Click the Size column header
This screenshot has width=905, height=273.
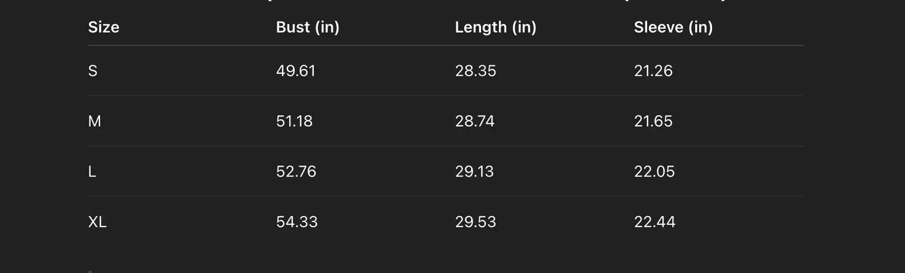point(103,27)
